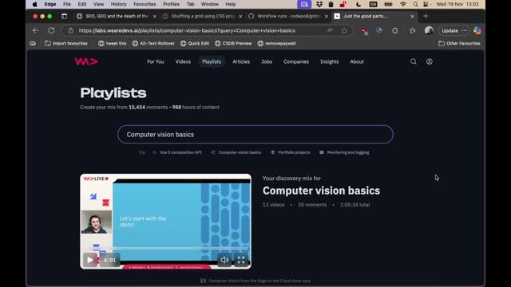Open the site search icon
Image resolution: width=511 pixels, height=287 pixels.
414,61
